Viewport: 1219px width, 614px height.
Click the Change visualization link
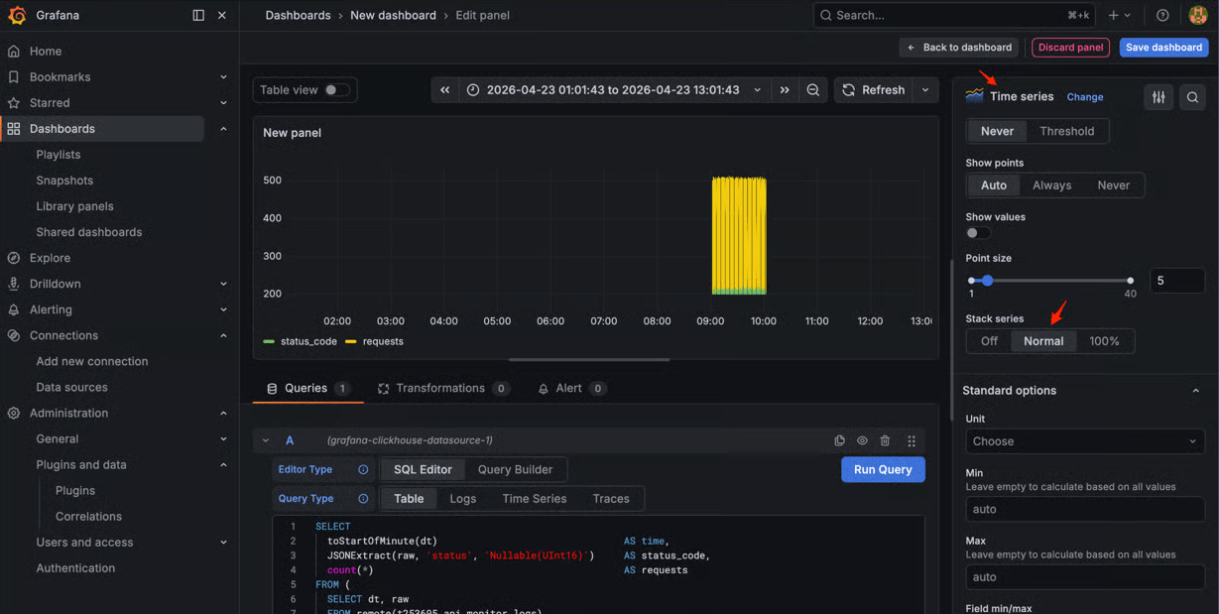(1084, 97)
